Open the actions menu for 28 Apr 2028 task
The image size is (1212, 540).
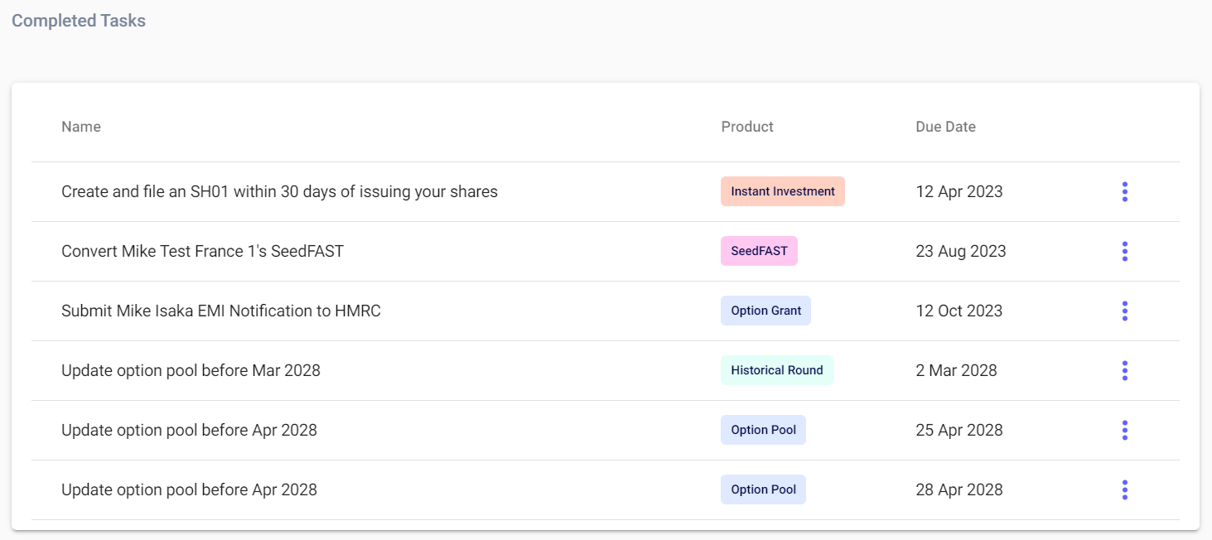pos(1124,489)
